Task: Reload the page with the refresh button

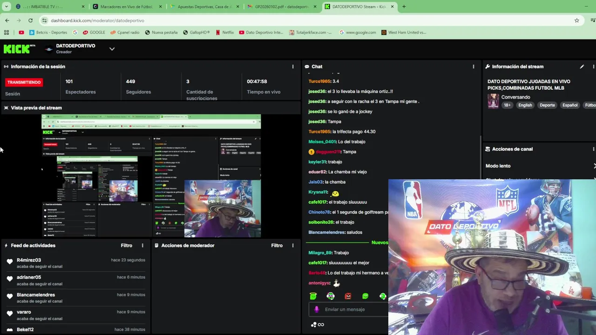Action: [30, 20]
